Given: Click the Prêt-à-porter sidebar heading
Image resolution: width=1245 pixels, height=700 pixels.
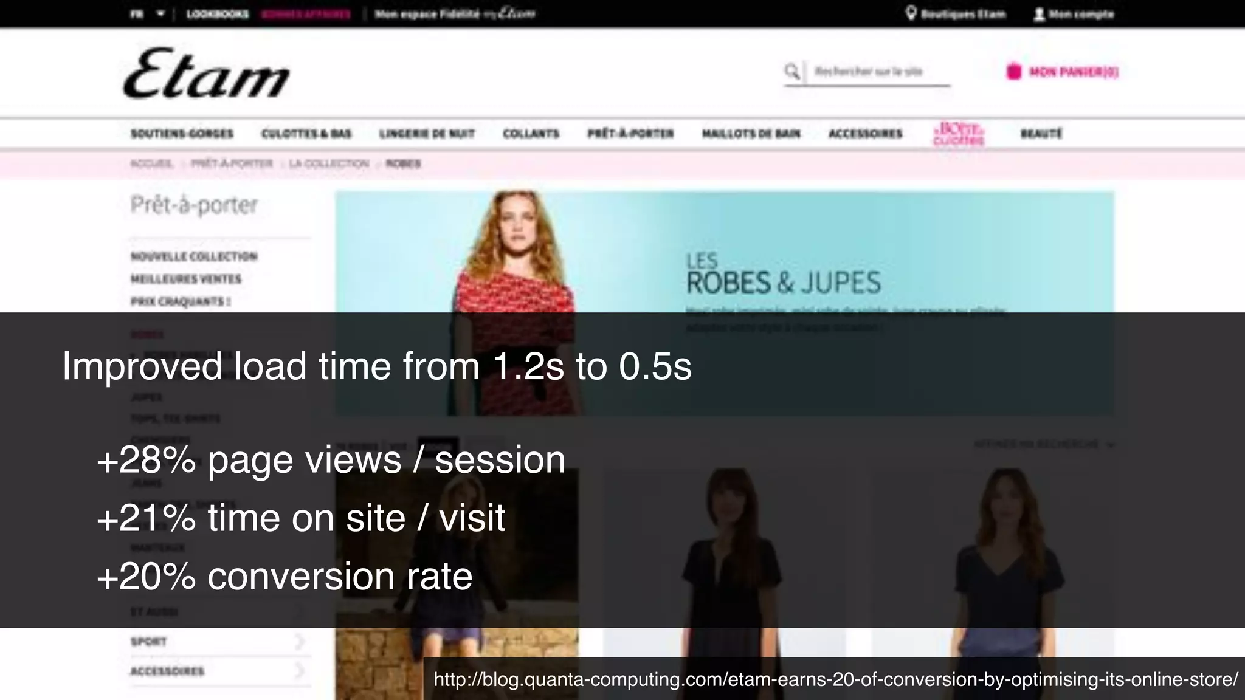Looking at the screenshot, I should pos(194,205).
